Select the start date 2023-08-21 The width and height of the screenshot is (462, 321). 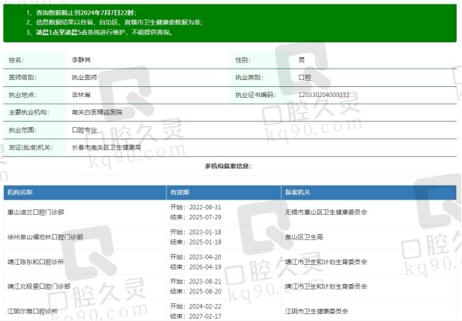click(x=205, y=282)
